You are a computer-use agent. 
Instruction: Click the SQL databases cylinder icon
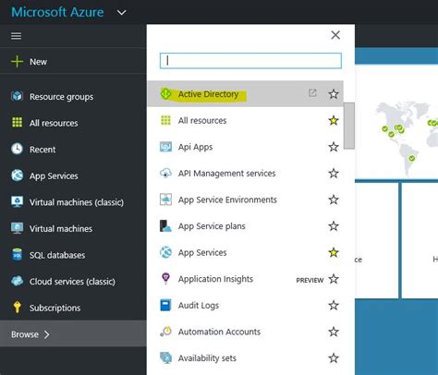pyautogui.click(x=17, y=255)
